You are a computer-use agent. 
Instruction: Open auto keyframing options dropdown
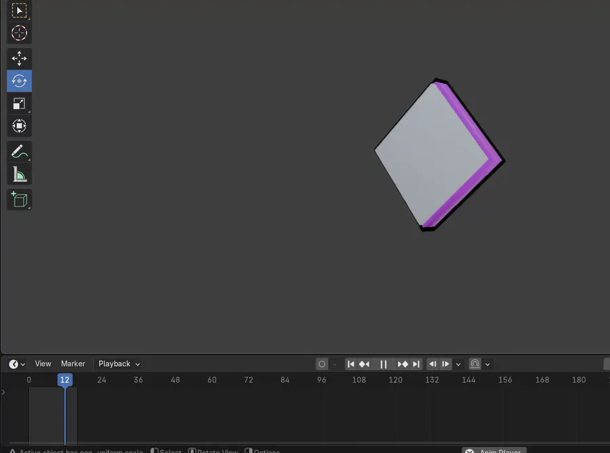pyautogui.click(x=334, y=364)
